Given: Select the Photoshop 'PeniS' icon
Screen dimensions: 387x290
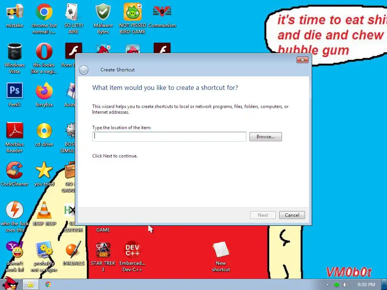Looking at the screenshot, I should (x=15, y=95).
